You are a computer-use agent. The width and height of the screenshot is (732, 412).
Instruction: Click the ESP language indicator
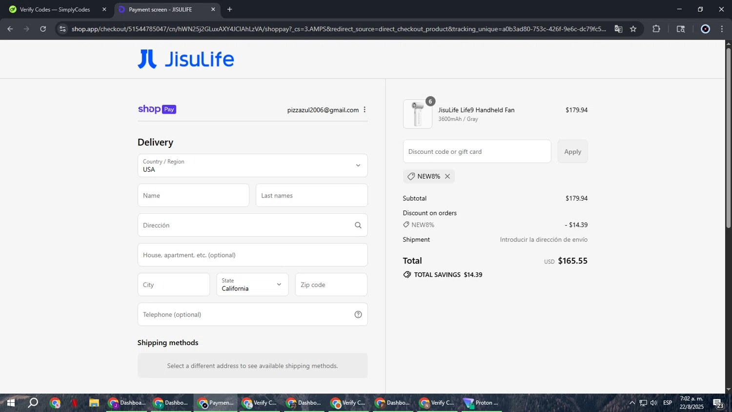click(668, 403)
